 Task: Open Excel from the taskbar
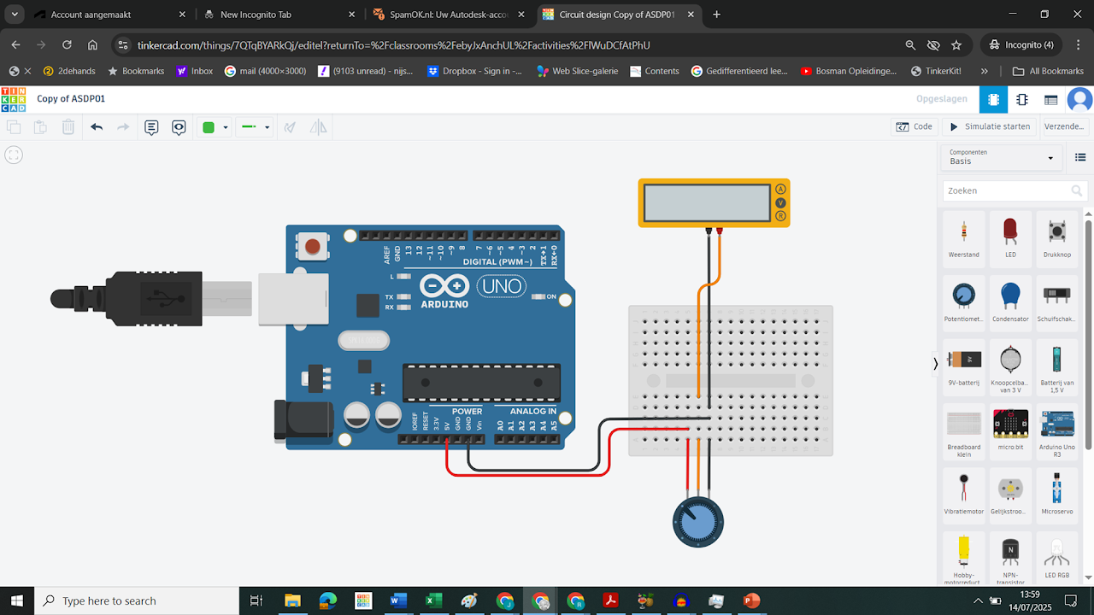(x=434, y=600)
